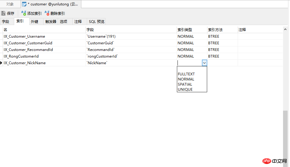Screen dimensions: 290x167
Task: Click the `rongCustomerId` field cell
Action: tap(131, 56)
